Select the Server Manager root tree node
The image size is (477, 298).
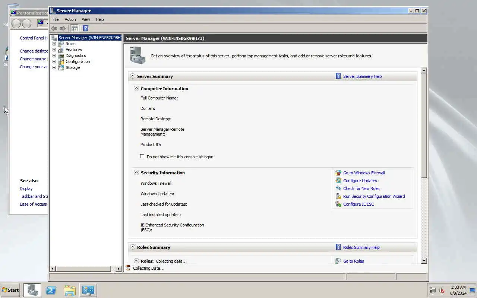click(89, 38)
